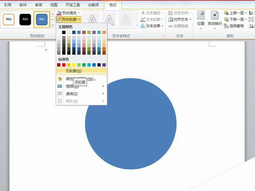Expand the Weight (粗细) submenu arrow

(x=103, y=86)
